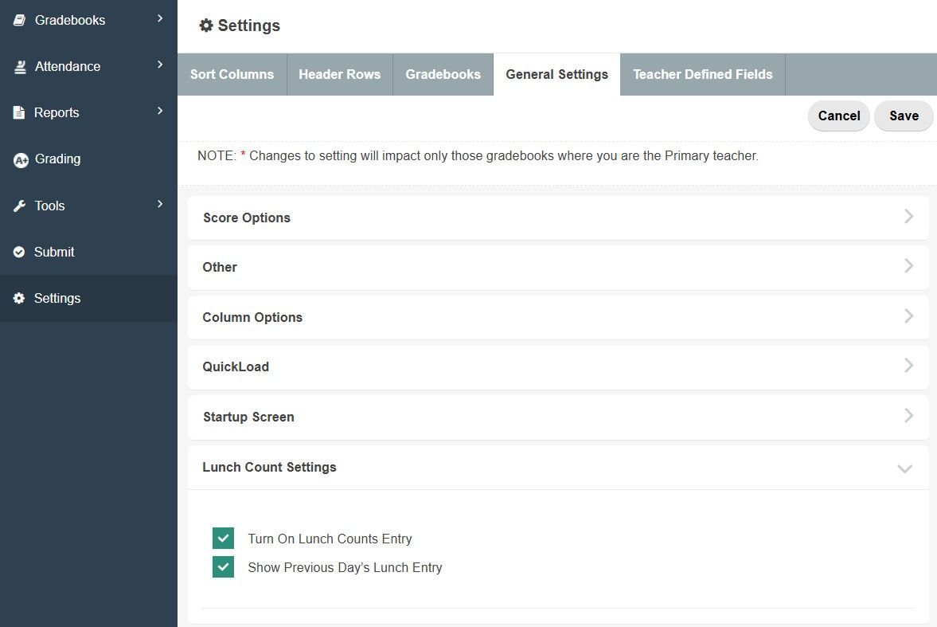Collapse the Lunch Count Settings chevron
Image resolution: width=937 pixels, height=627 pixels.
904,468
